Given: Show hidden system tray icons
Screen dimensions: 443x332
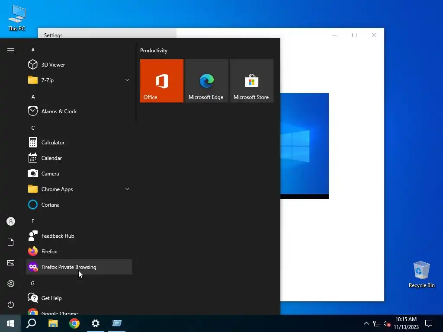Looking at the screenshot, I should point(366,323).
